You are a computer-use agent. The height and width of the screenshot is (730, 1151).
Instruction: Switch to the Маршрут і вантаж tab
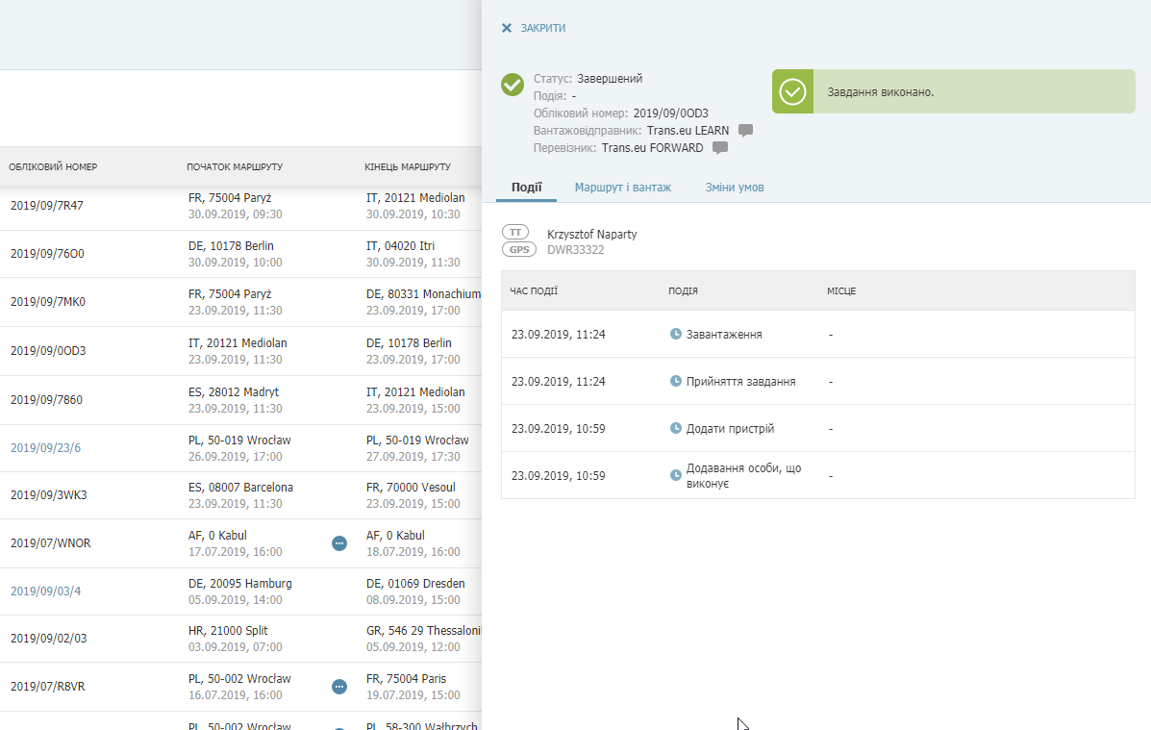(622, 188)
